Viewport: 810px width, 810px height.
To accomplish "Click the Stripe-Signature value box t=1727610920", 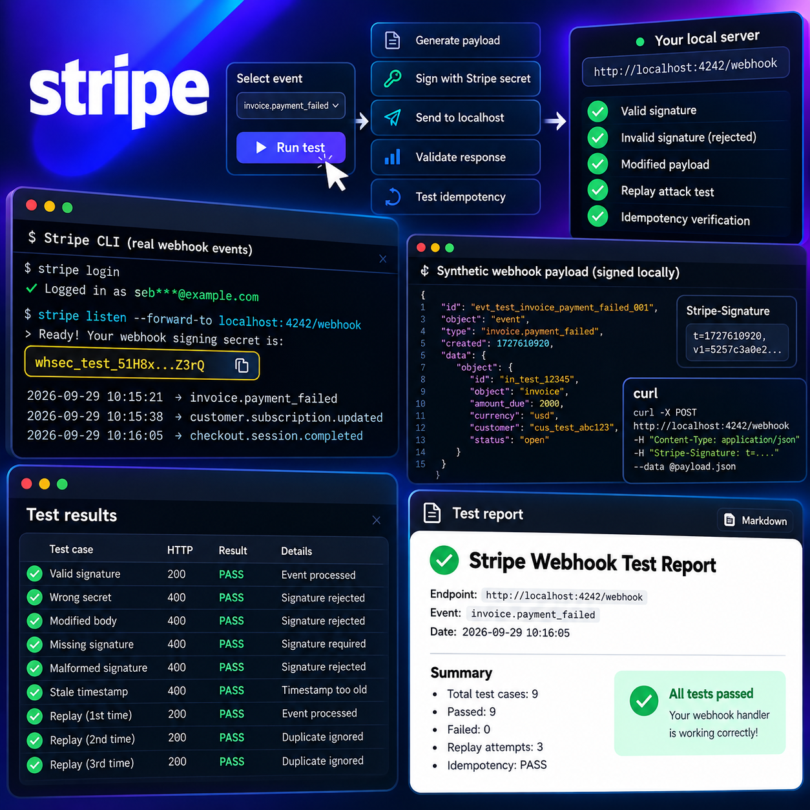I will 737,342.
